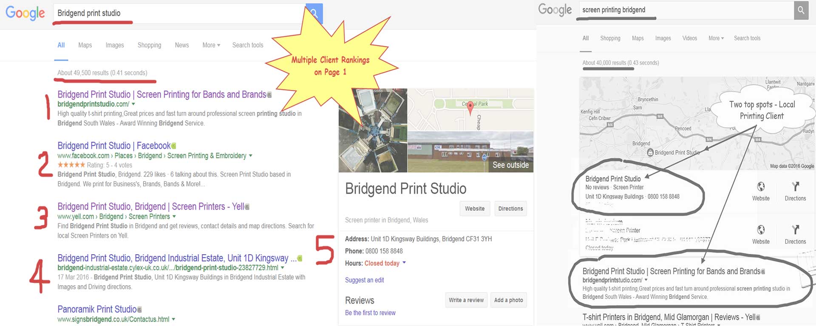Switch to Maps tab in right search window
This screenshot has width=816, height=326.
[638, 38]
